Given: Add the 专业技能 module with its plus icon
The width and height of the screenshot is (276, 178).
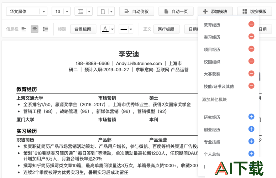Looking at the screenshot, I should tap(251, 141).
